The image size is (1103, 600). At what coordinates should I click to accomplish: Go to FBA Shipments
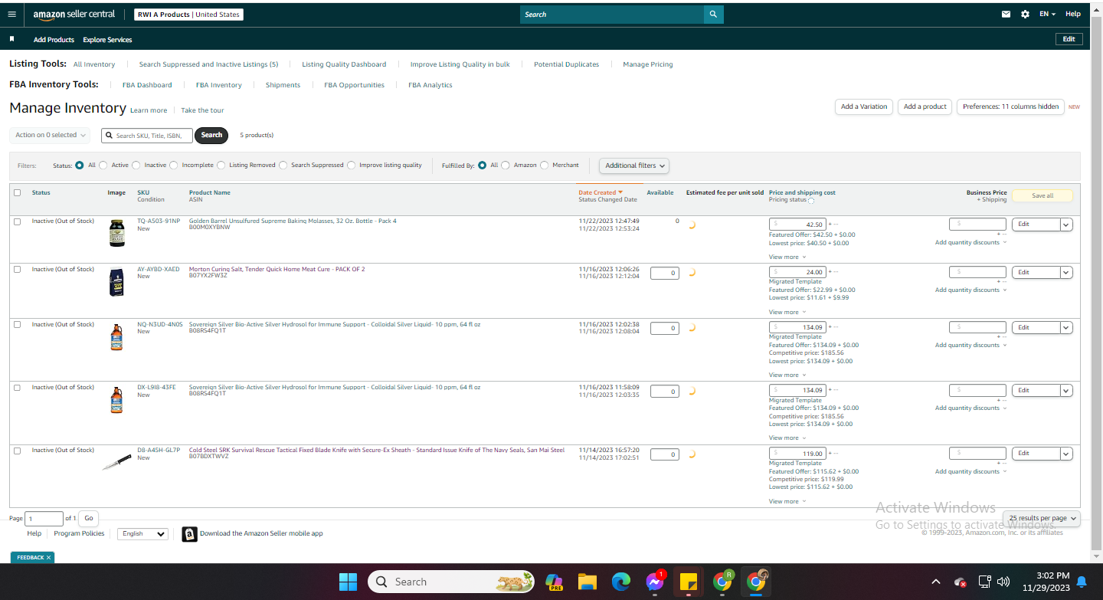(x=283, y=85)
